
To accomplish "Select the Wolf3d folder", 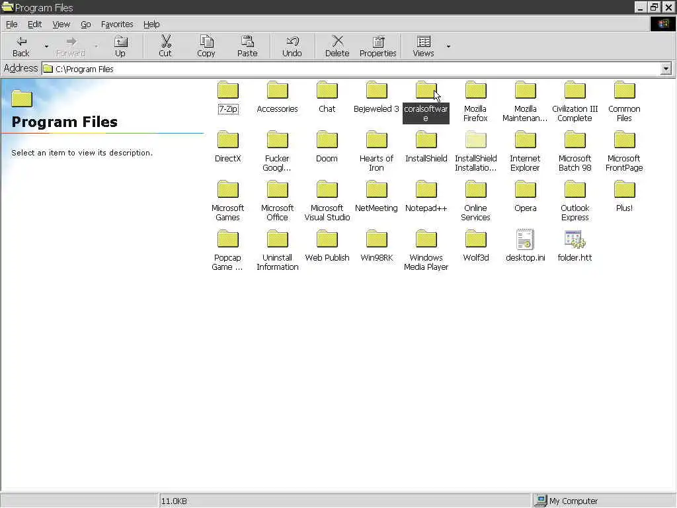I will (x=475, y=246).
